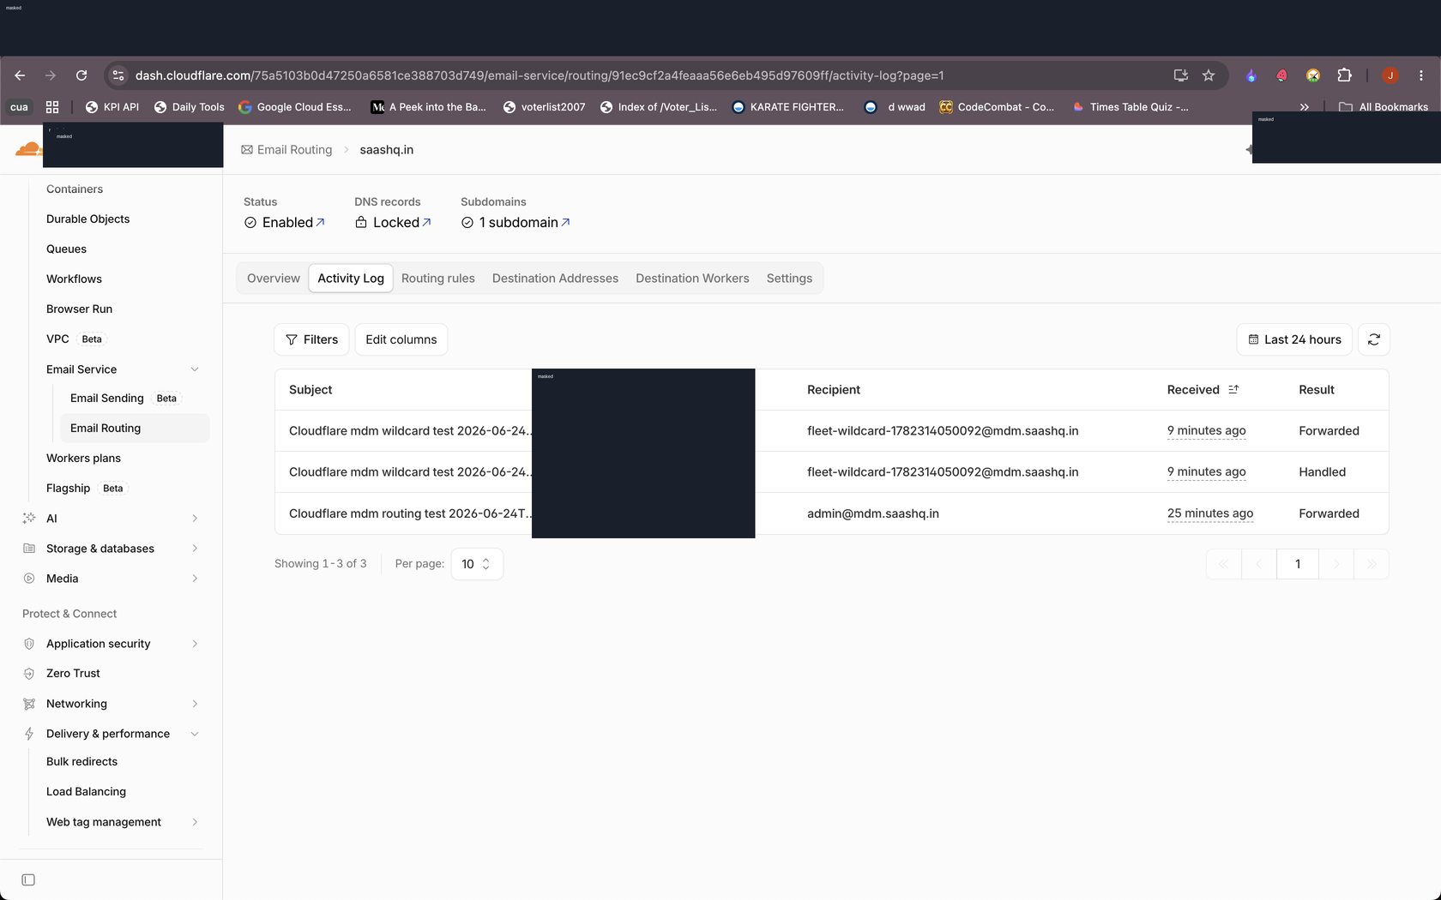Expand the Media section chevron
The height and width of the screenshot is (900, 1441).
point(195,579)
